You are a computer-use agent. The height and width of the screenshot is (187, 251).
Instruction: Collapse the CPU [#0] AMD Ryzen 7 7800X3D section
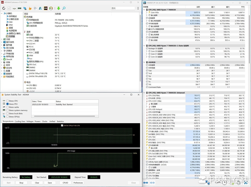(x=144, y=9)
